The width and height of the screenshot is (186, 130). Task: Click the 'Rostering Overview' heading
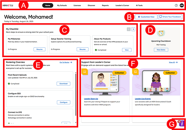coord(16,62)
